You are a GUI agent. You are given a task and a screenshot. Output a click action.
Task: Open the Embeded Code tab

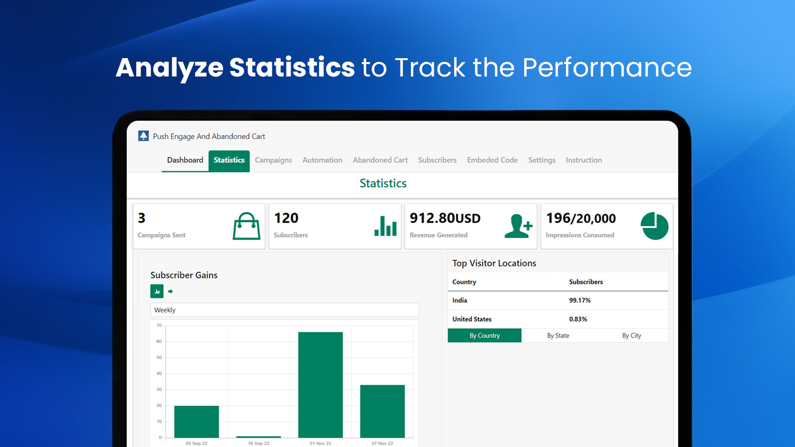492,160
